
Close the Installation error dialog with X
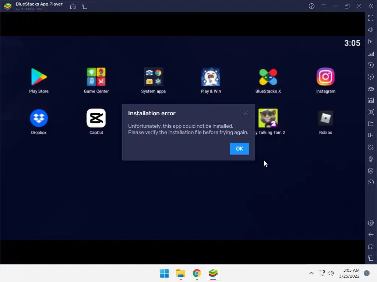point(246,113)
